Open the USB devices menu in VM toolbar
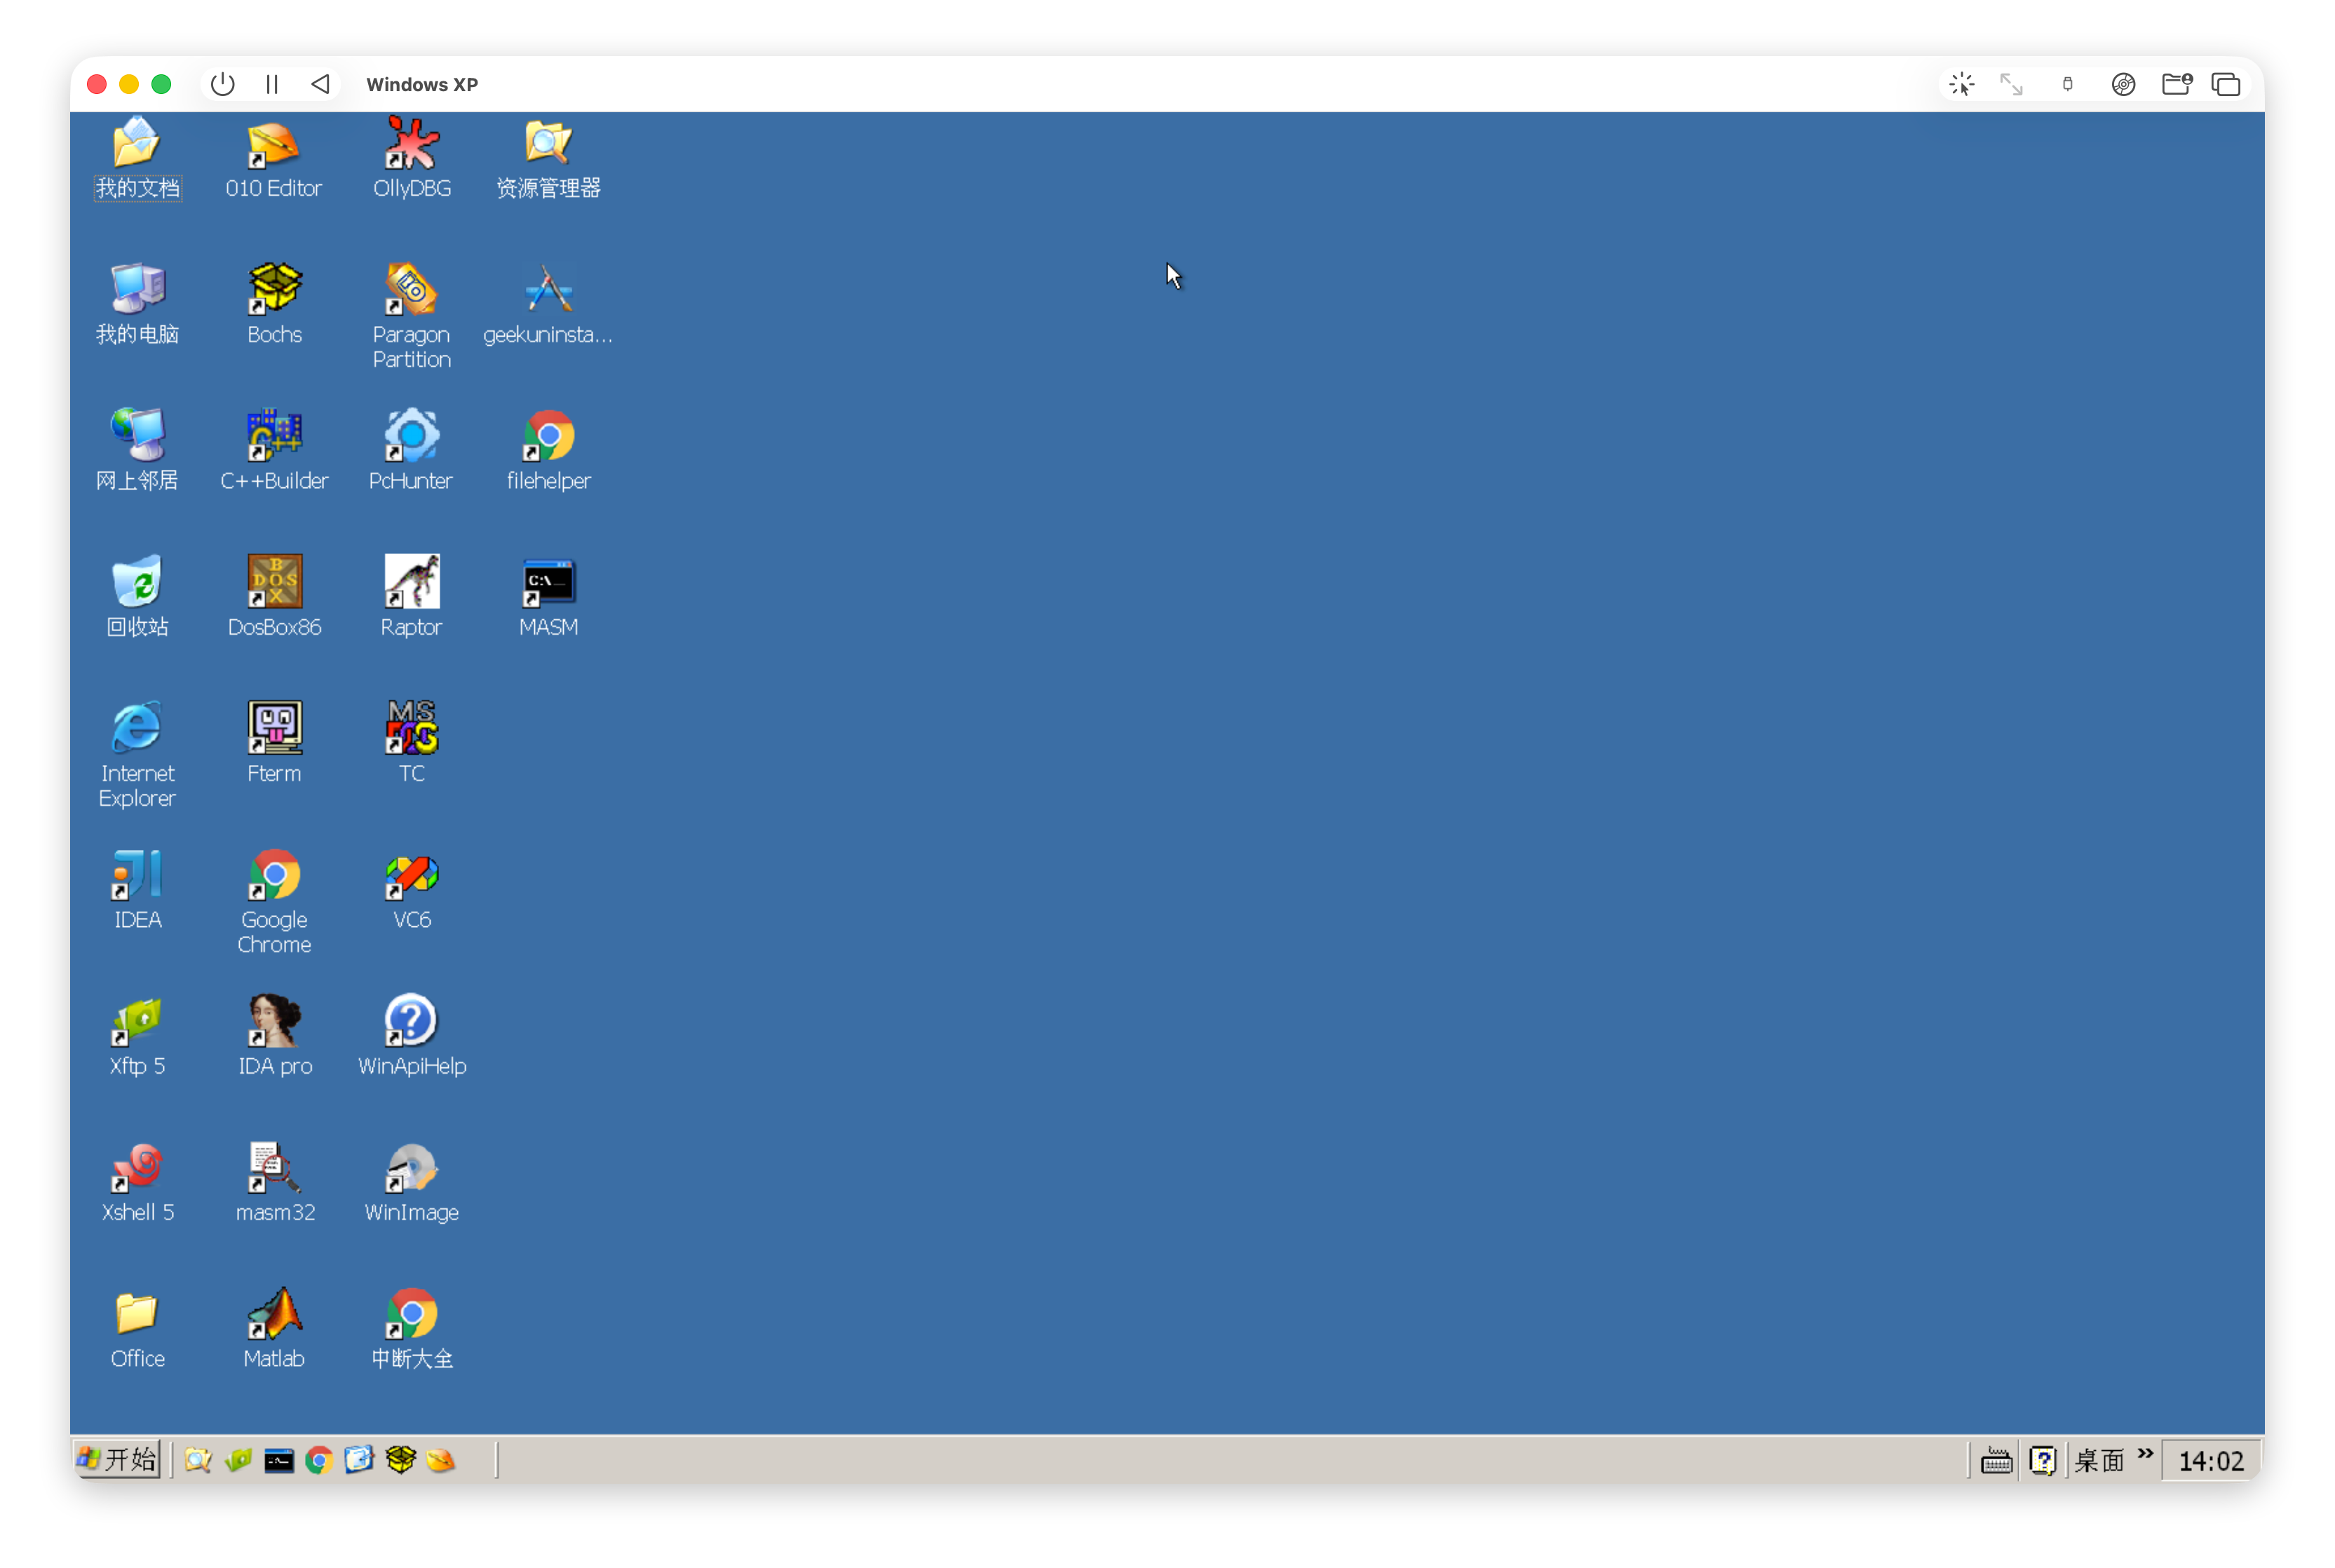 click(2067, 84)
